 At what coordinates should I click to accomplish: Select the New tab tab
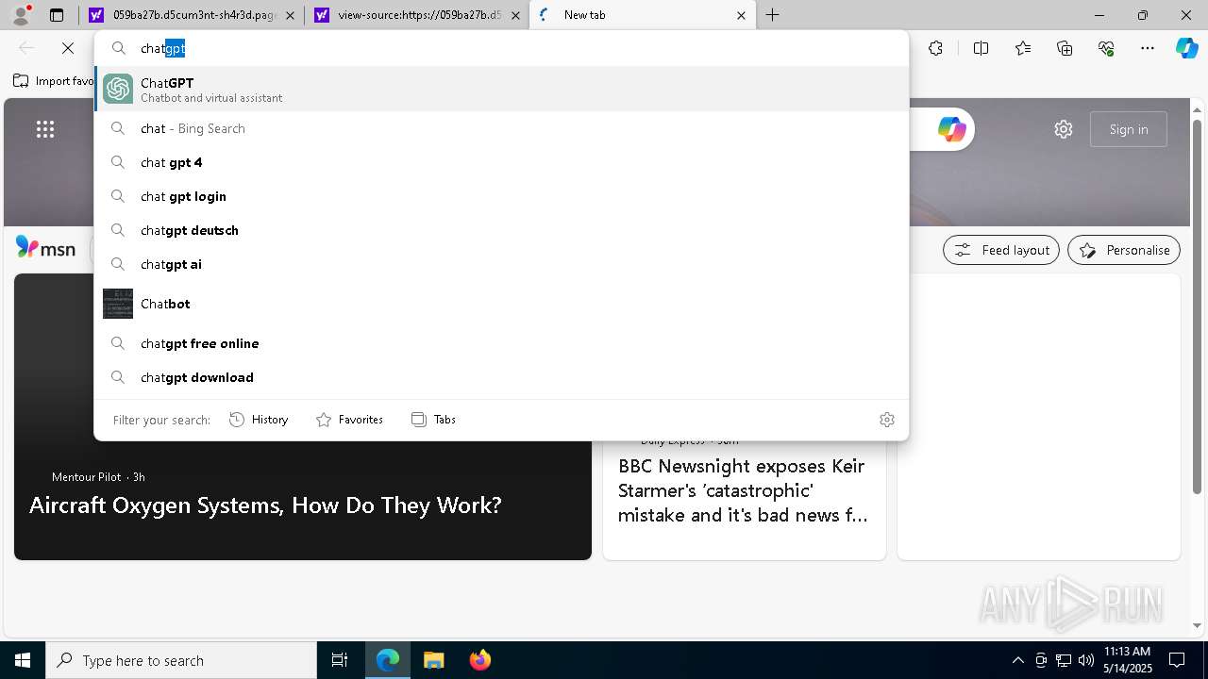[x=642, y=15]
